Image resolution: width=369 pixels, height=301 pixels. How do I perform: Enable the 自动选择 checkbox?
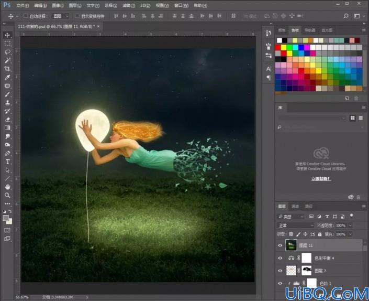coord(26,16)
